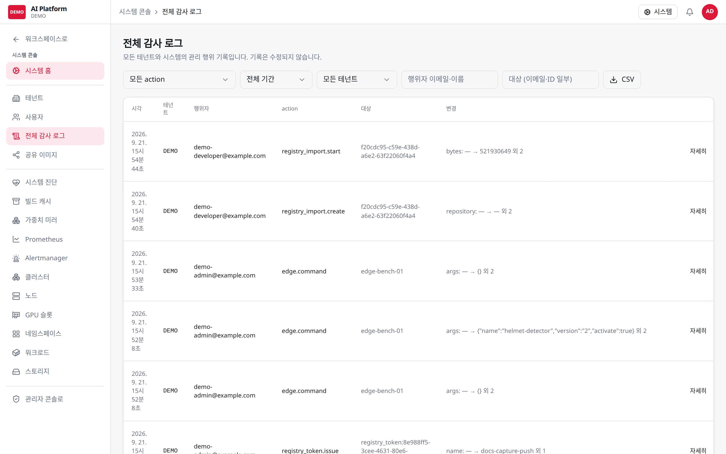The image size is (726, 454).
Task: Click the 시스템 콘솔 breadcrumb link
Action: tap(135, 12)
